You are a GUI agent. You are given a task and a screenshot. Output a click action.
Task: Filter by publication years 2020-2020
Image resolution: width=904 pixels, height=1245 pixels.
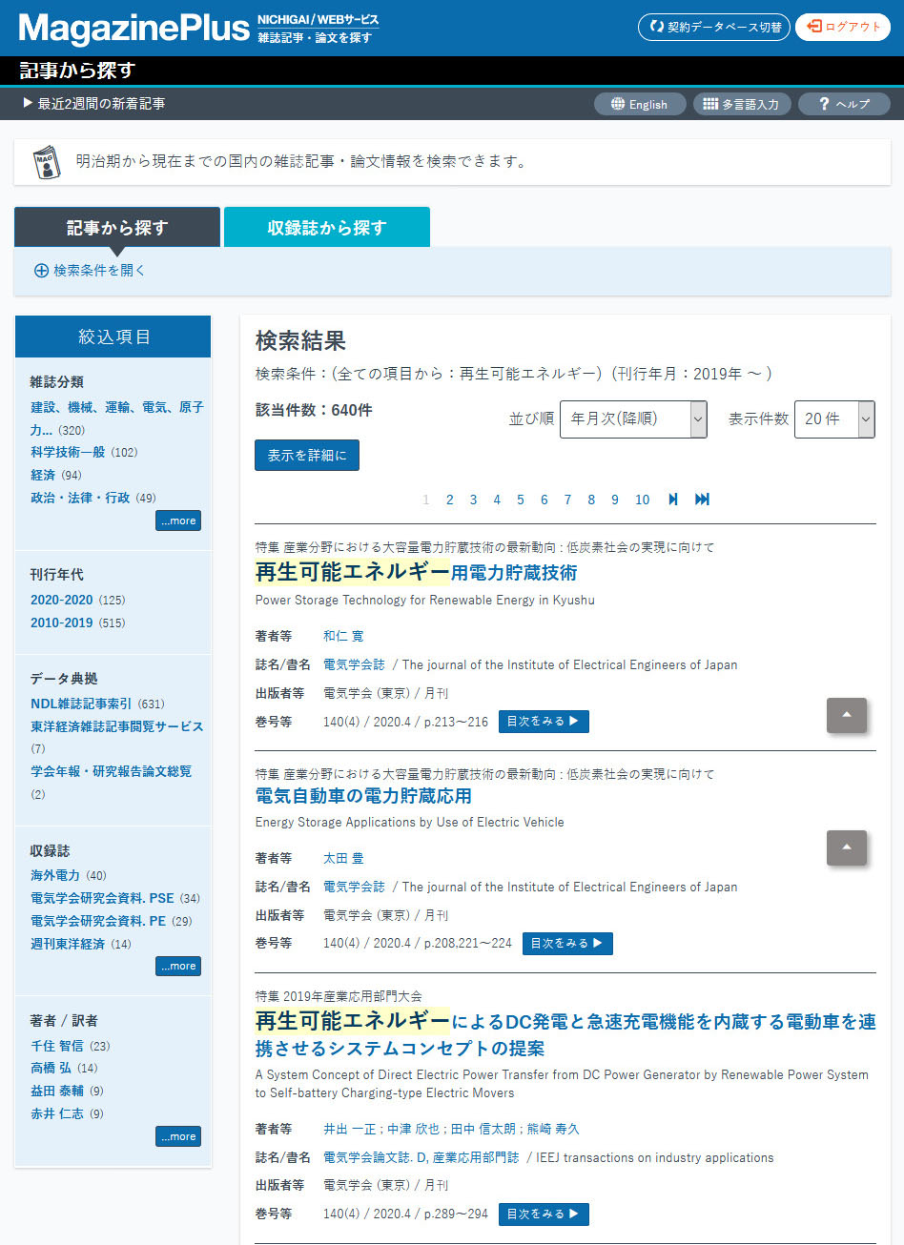pyautogui.click(x=62, y=601)
